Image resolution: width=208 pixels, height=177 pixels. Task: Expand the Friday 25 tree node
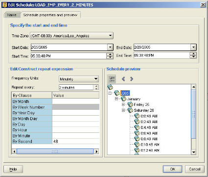point(123,104)
